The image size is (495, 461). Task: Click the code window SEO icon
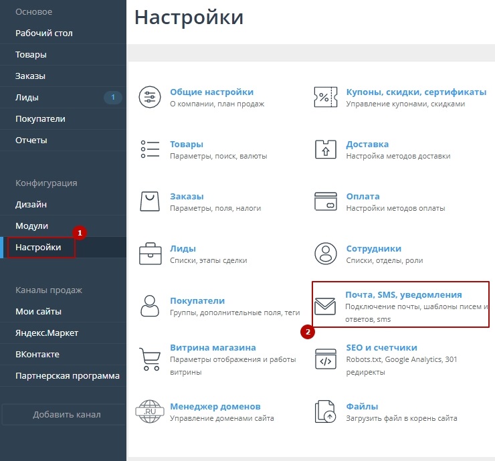(325, 358)
